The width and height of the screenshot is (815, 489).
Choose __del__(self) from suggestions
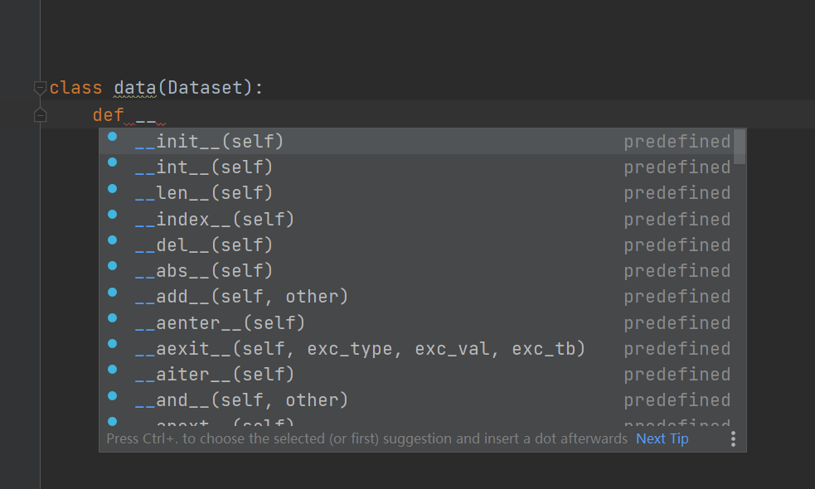204,245
